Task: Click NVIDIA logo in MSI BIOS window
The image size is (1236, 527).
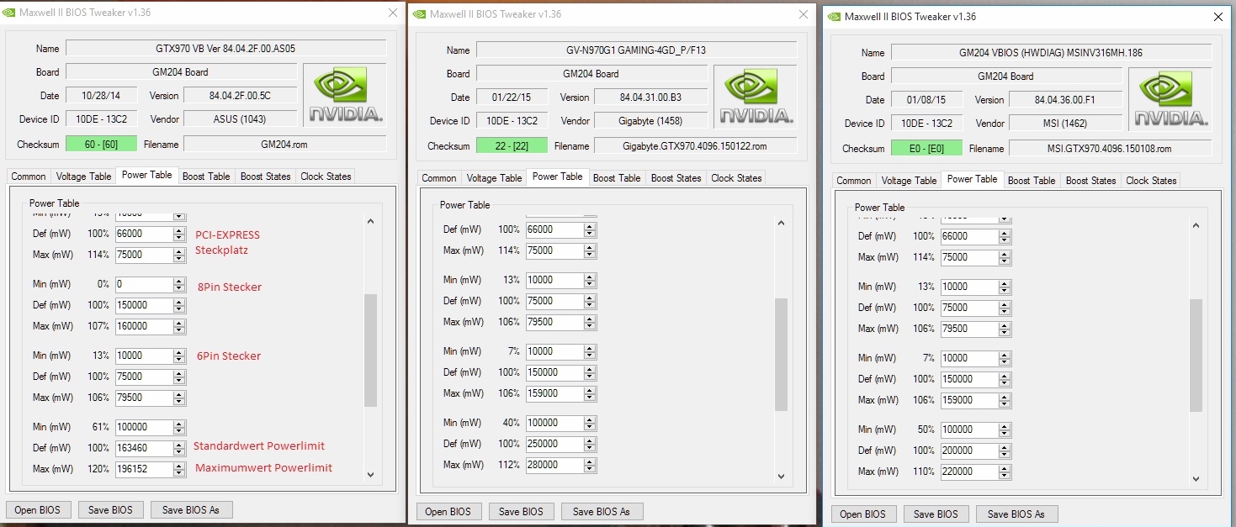Action: (x=1170, y=100)
